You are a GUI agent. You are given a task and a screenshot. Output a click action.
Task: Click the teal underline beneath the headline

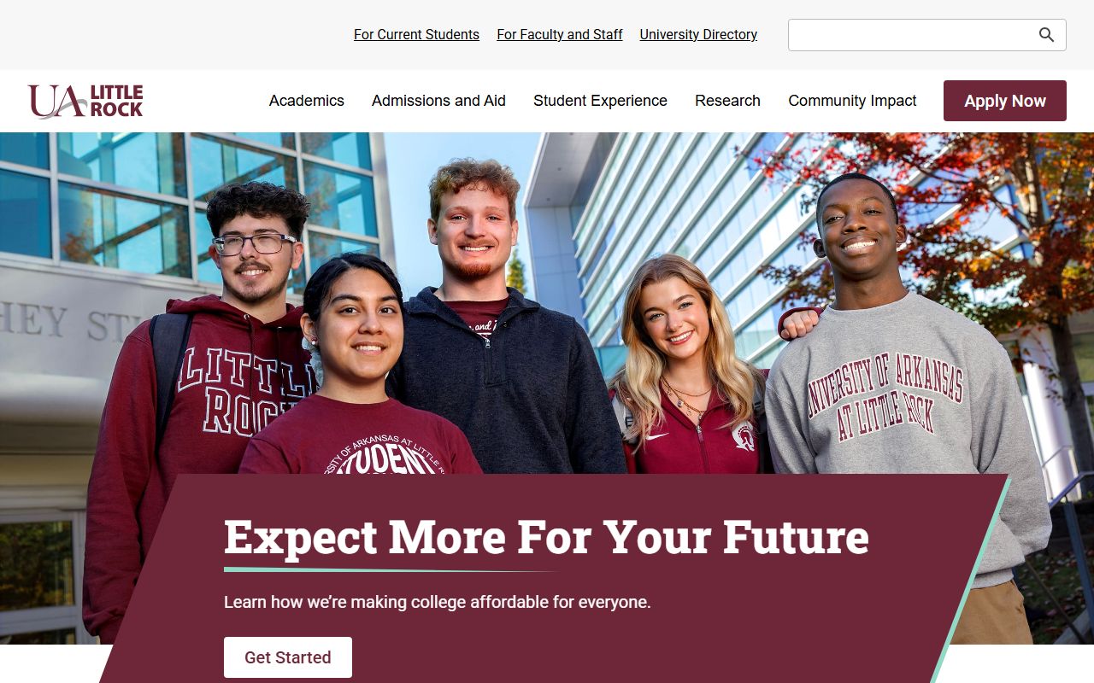389,570
